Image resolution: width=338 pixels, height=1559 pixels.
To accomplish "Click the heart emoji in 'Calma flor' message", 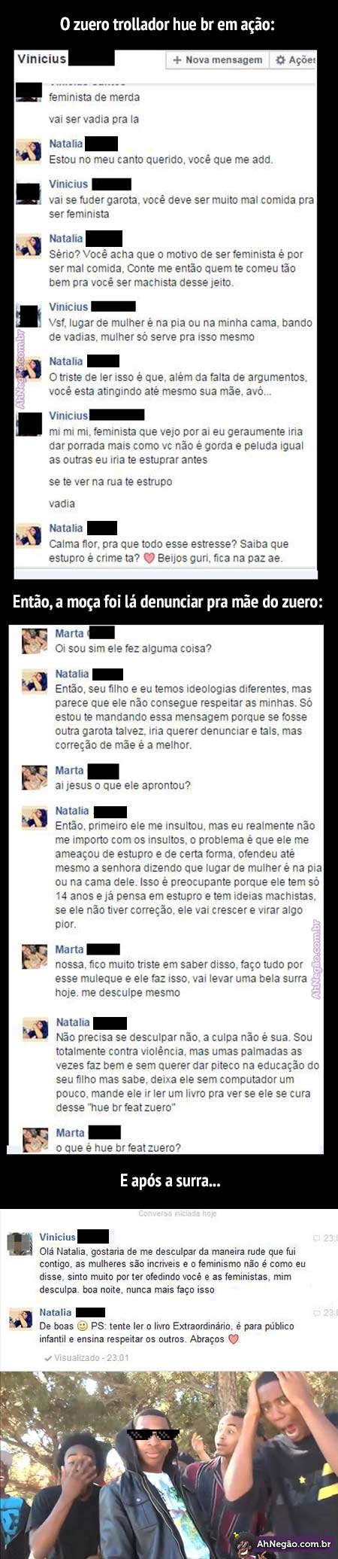I will coord(149,559).
